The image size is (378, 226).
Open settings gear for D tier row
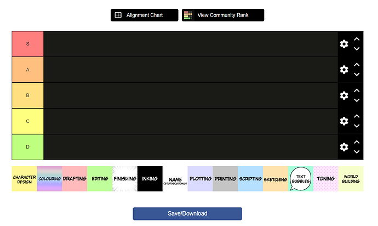344,147
